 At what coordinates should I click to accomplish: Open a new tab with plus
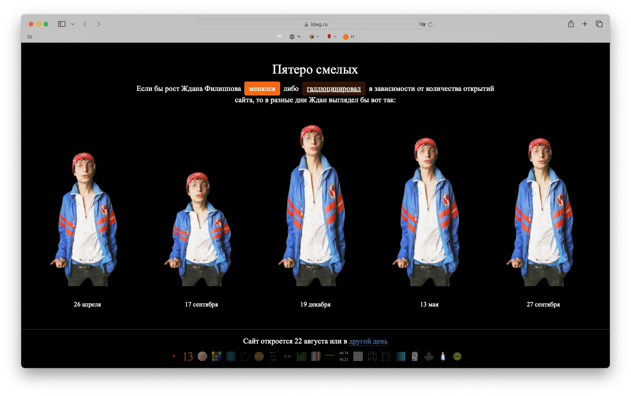point(585,24)
